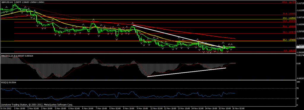The image size is (304, 110).
Task: Select the yellow Fibonacci label 38.2 - 1.59000
Action: point(289,40)
